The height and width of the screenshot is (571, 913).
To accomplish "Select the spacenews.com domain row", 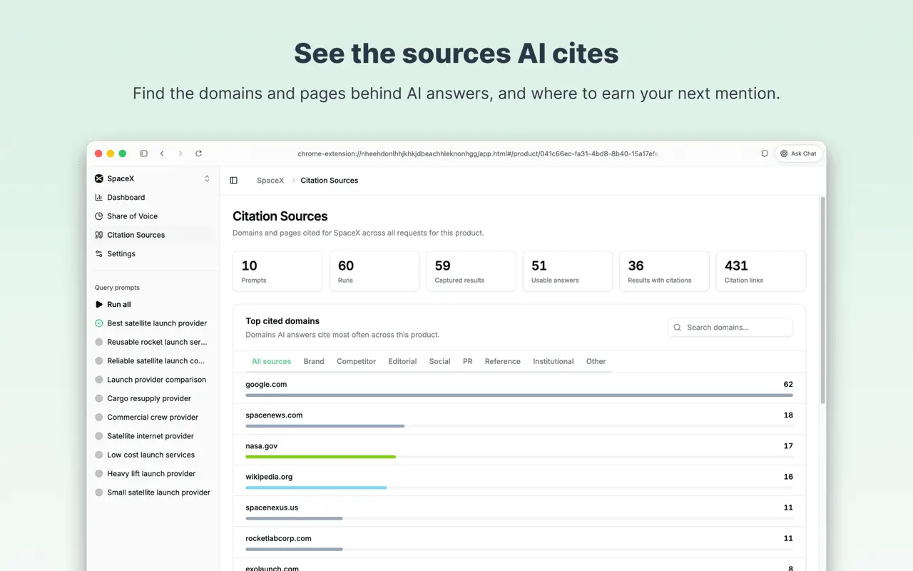I will (519, 419).
